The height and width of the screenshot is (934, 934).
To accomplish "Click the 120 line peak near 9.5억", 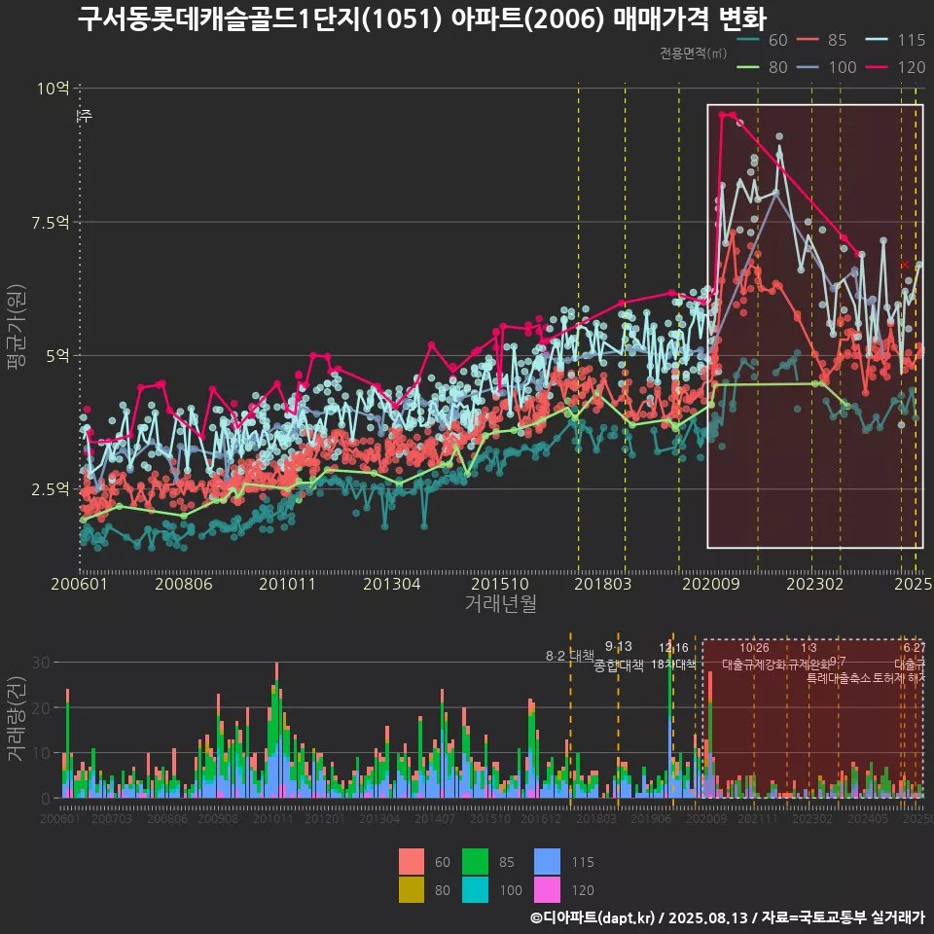I will 727,115.
